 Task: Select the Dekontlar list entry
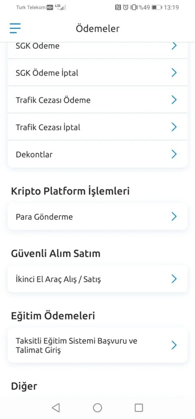coord(97,154)
